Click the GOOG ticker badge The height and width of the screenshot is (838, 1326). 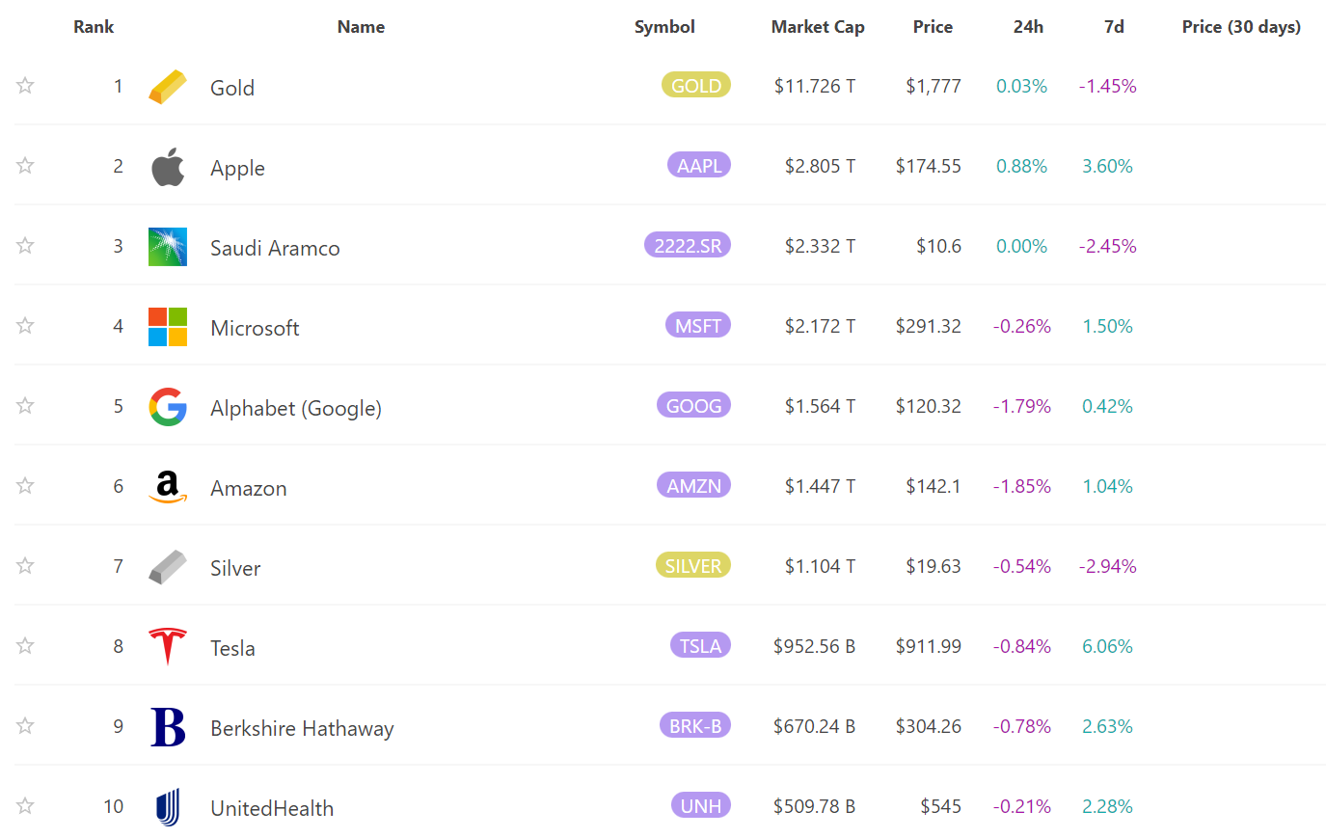click(x=693, y=405)
